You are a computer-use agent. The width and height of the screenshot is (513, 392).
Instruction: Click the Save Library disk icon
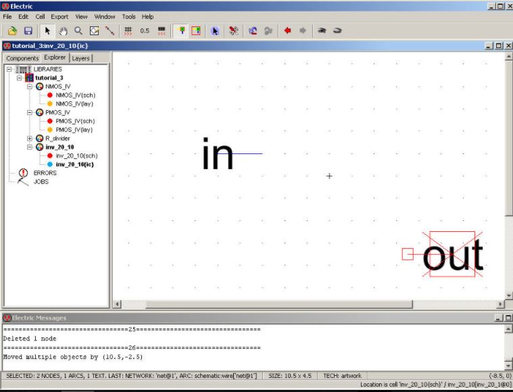point(28,30)
